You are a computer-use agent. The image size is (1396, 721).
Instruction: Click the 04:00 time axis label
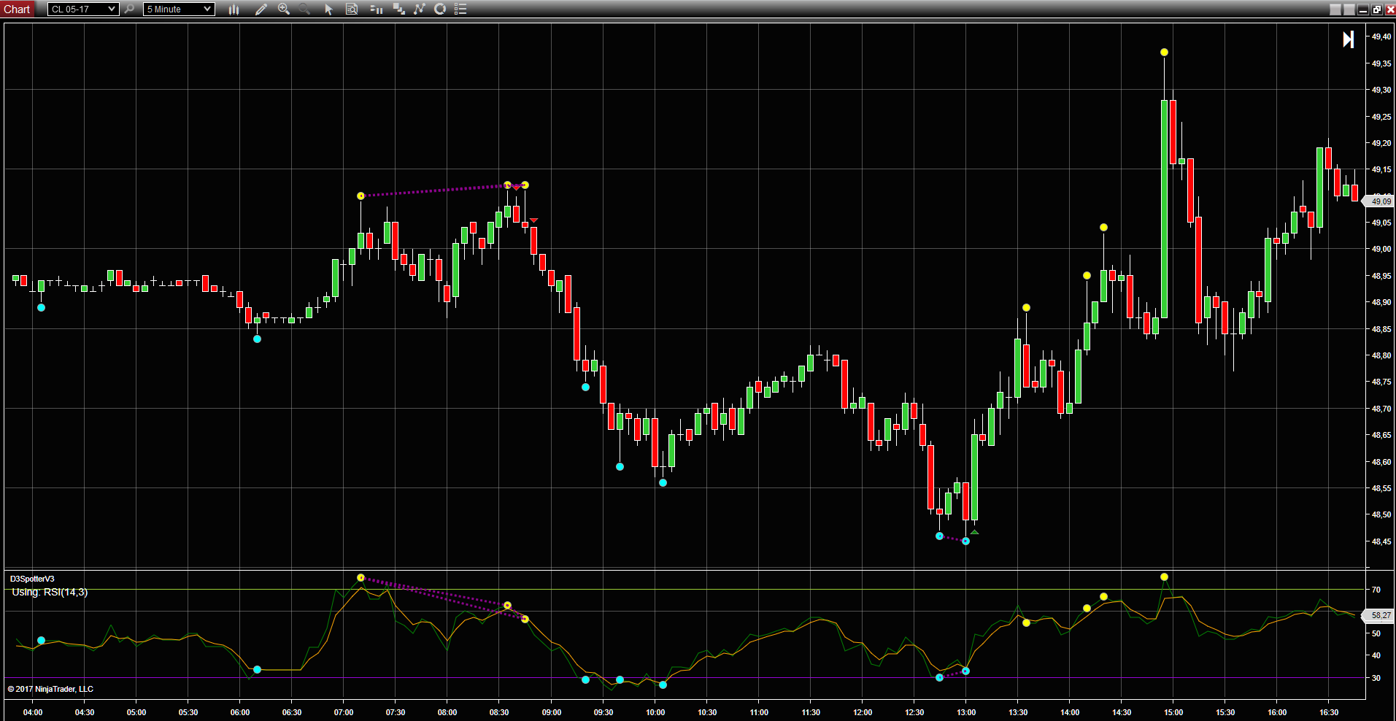coord(33,712)
